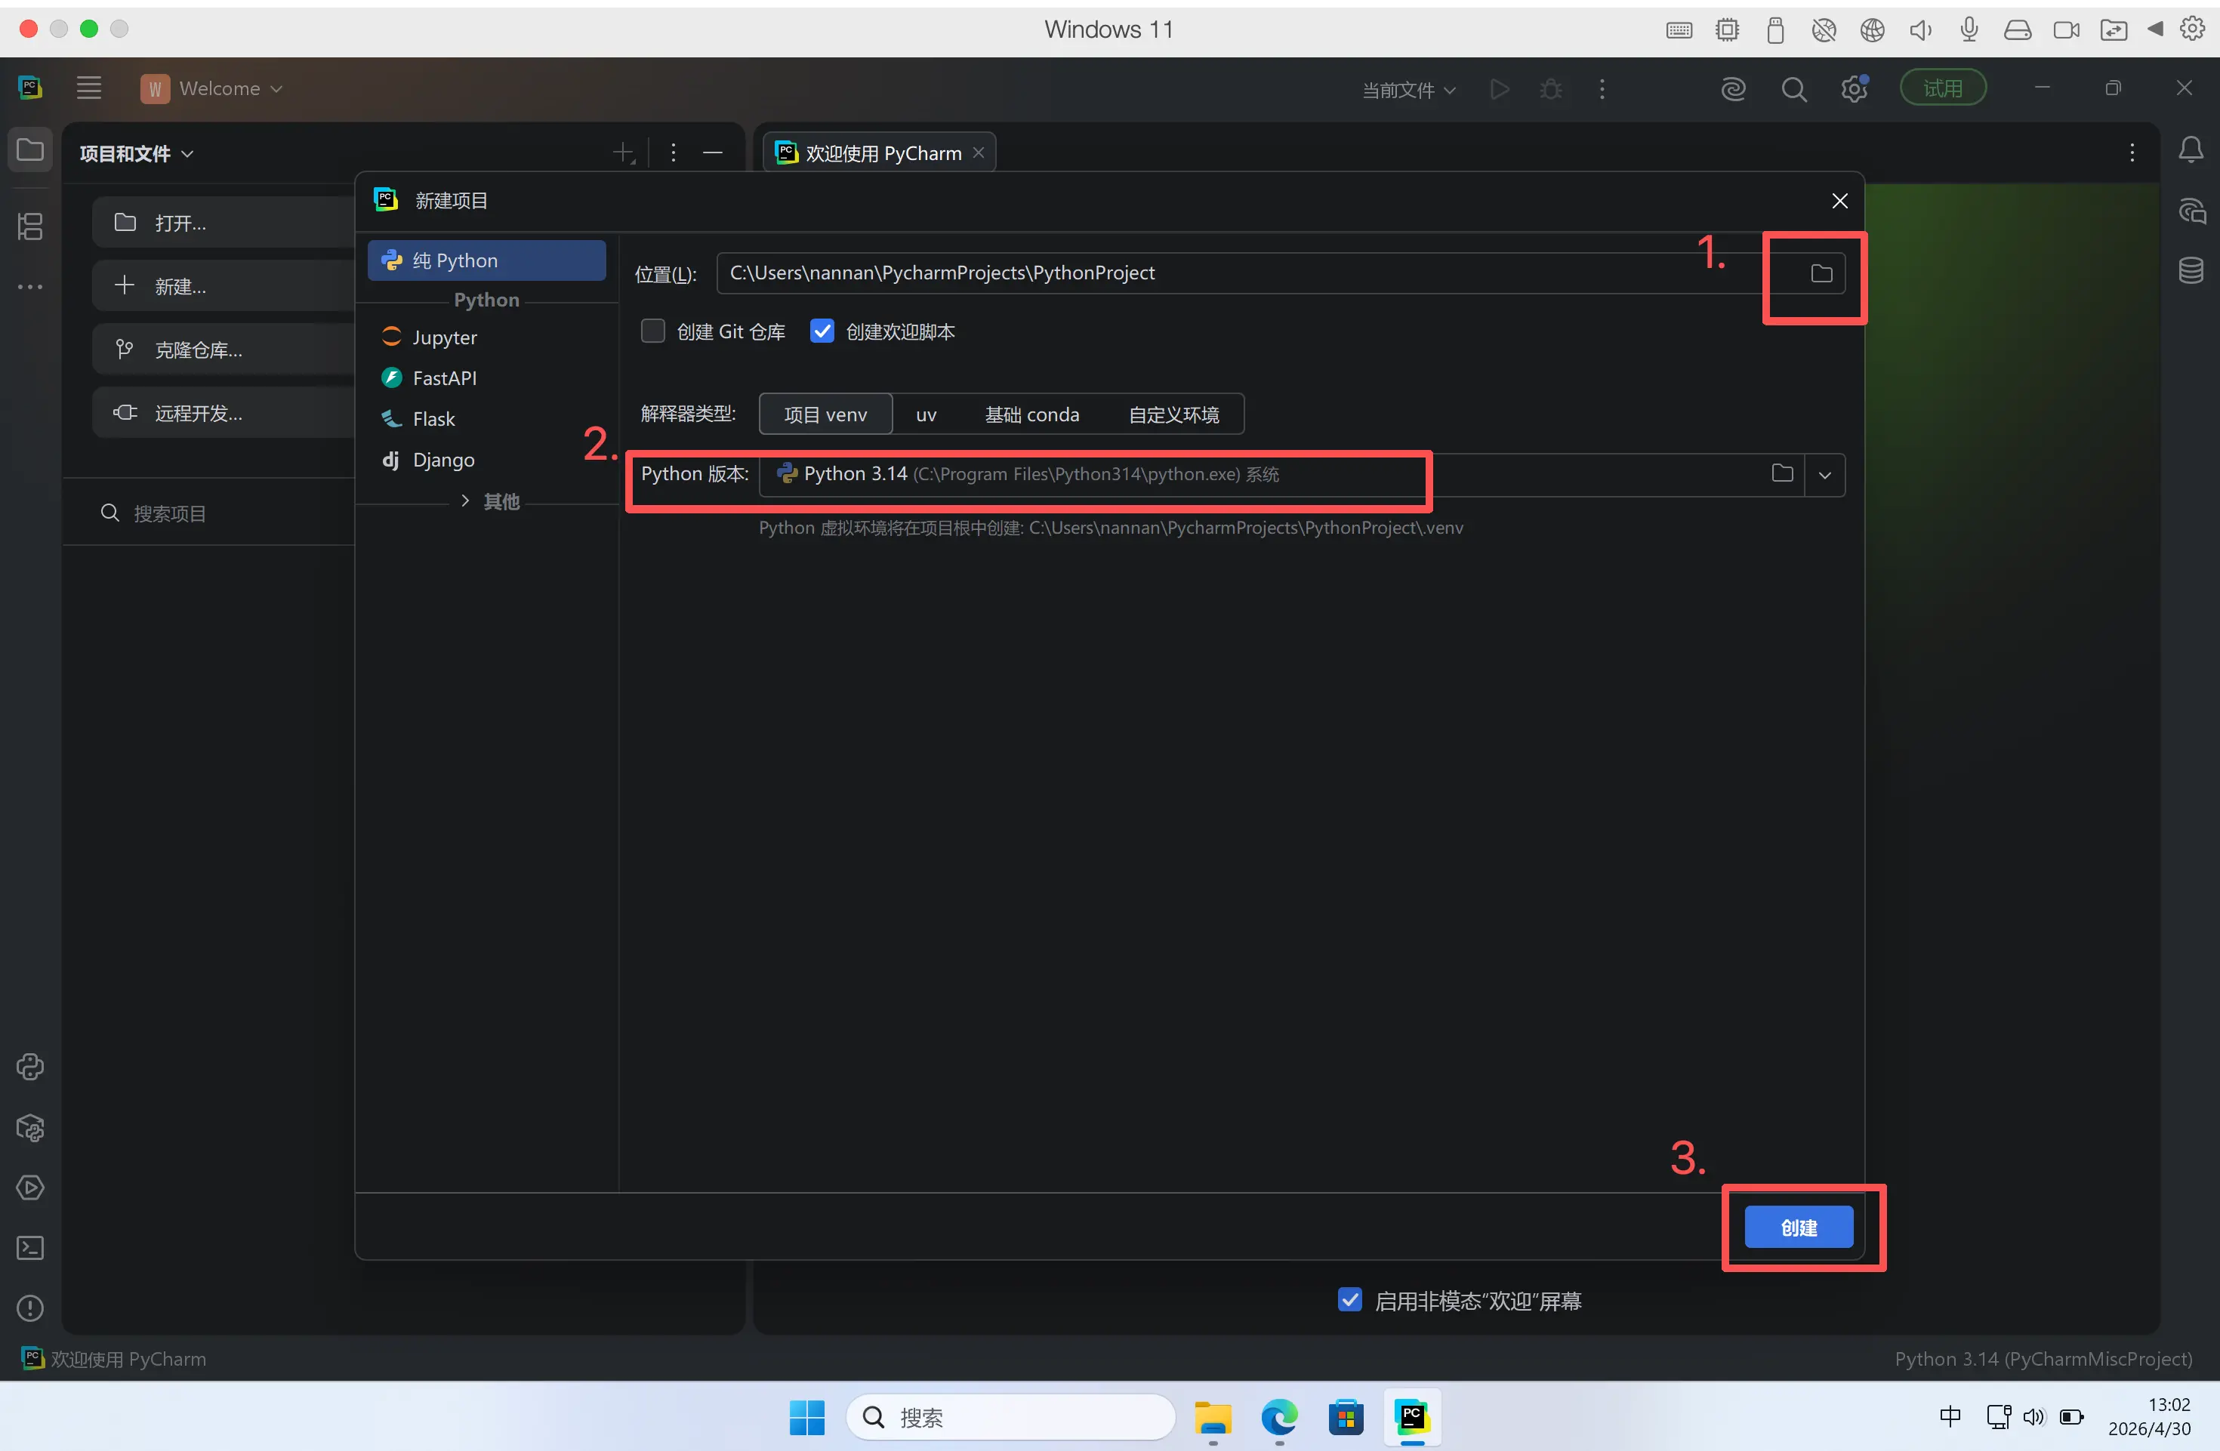This screenshot has width=2220, height=1451.
Task: Click the Run triangle icon
Action: point(1500,88)
